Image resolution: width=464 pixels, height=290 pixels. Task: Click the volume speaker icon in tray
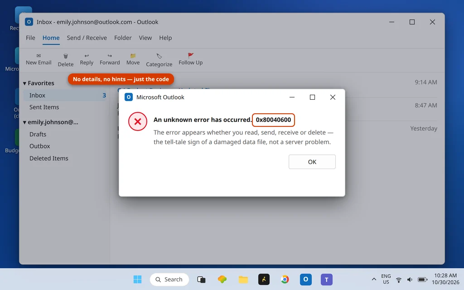(410, 280)
